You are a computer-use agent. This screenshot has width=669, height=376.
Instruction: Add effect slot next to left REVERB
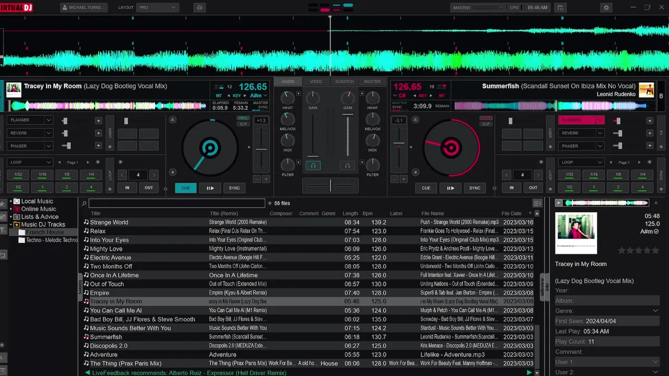pos(98,133)
